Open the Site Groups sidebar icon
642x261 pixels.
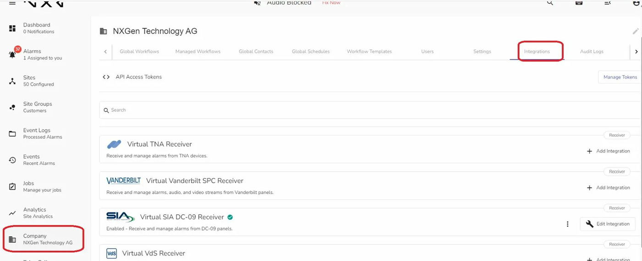pos(13,107)
